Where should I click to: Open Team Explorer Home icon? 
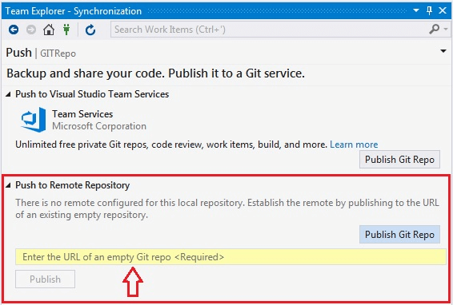(49, 30)
